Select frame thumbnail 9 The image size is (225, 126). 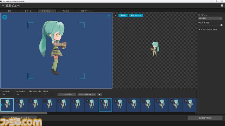click(x=120, y=105)
